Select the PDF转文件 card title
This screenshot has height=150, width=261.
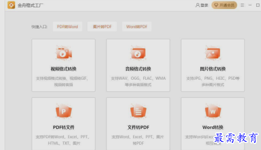click(x=63, y=127)
